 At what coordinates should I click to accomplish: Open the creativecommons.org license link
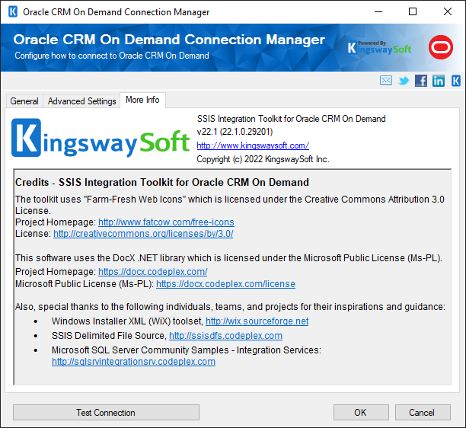pos(143,234)
